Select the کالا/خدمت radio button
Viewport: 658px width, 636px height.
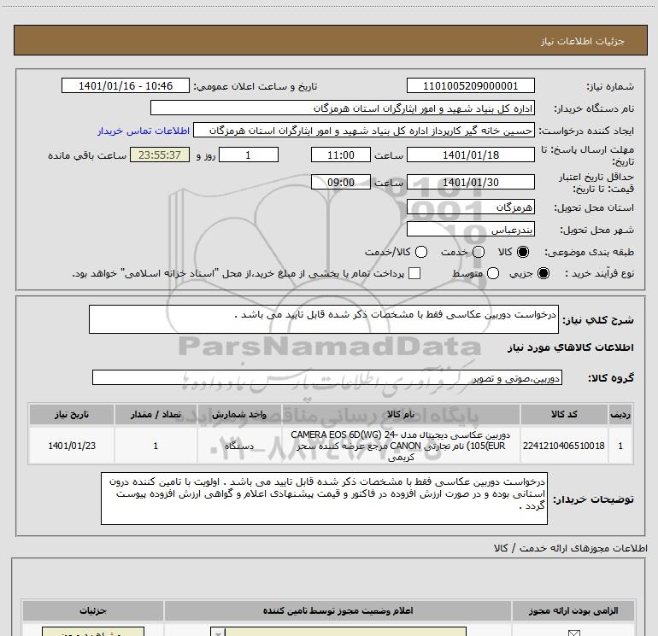click(421, 252)
